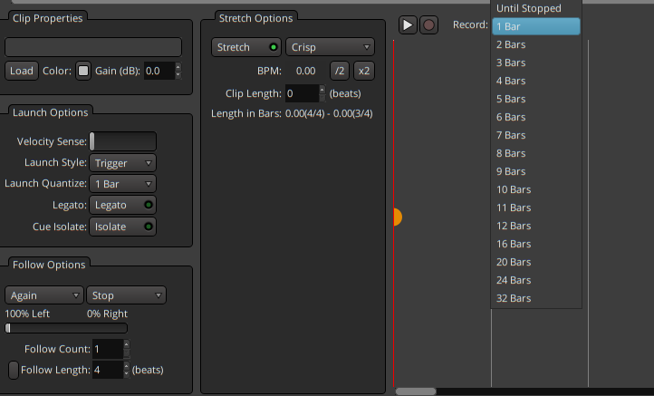Click the orange clip start marker
Image resolution: width=654 pixels, height=396 pixels.
(x=398, y=217)
